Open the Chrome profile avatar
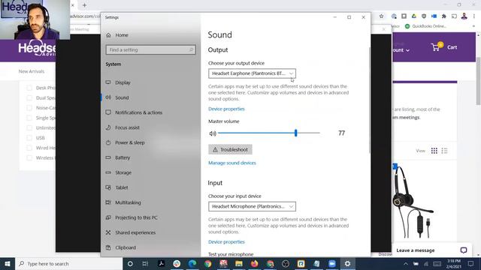Screen dimensions: 481x270 pos(464,16)
